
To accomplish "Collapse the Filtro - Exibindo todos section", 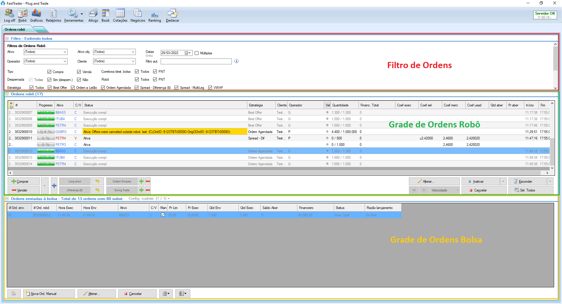I will [7, 38].
